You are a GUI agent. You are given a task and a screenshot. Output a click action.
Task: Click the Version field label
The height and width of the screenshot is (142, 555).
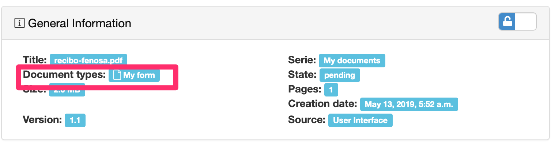click(x=42, y=119)
